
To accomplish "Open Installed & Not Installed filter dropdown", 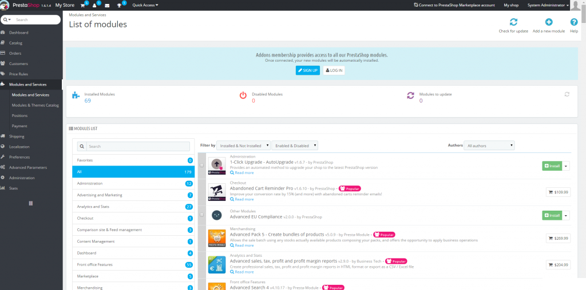I will [243, 146].
